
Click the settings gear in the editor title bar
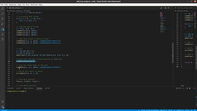pos(166,8)
